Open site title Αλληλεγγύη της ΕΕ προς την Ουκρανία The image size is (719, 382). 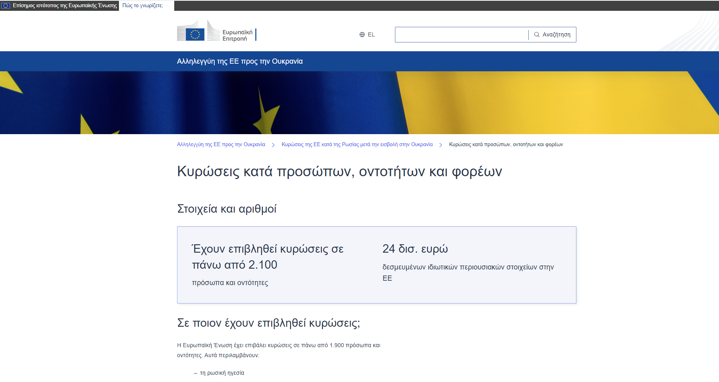coord(240,61)
